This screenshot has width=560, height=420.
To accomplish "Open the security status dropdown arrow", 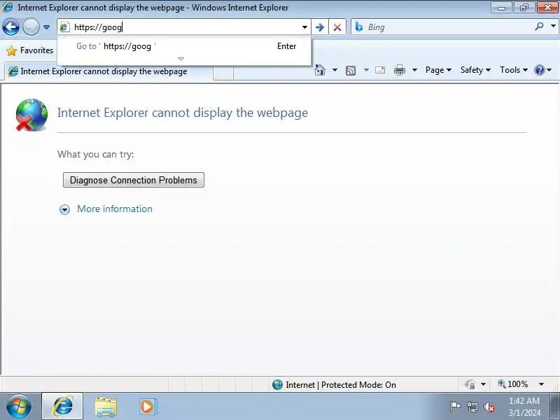I will tap(483, 384).
